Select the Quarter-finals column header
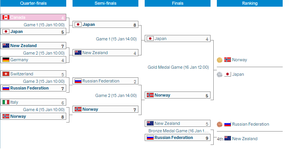 (x=33, y=3)
